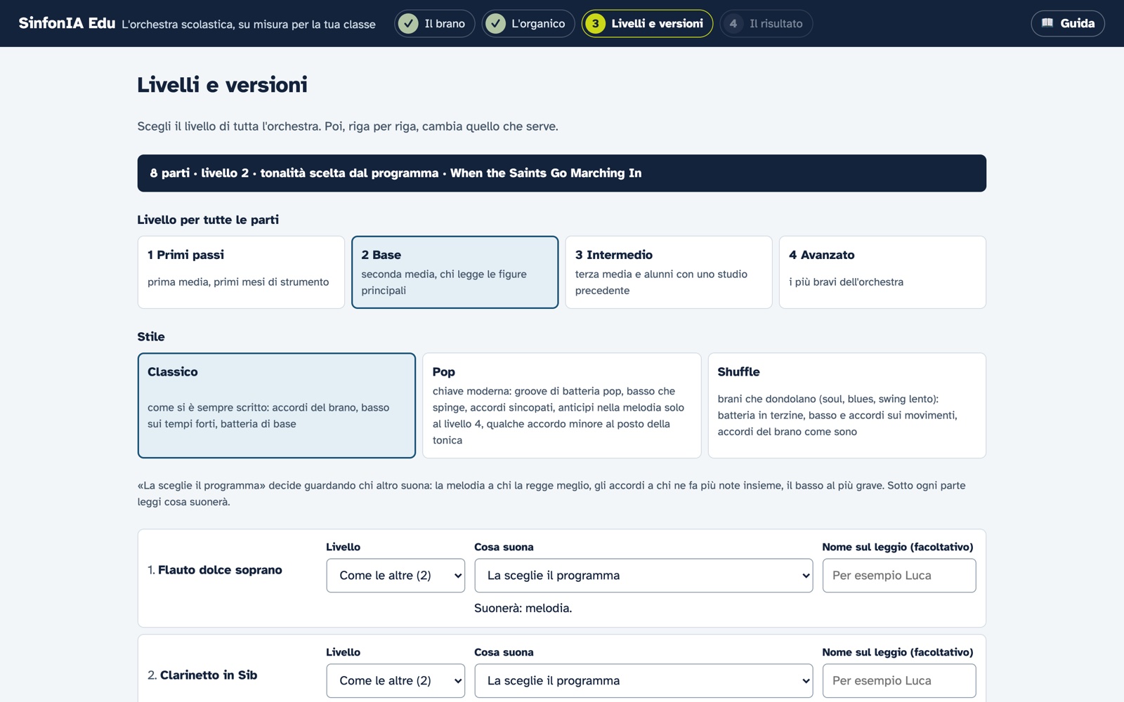Go to the L'organico step
Image resolution: width=1124 pixels, height=702 pixels.
coord(528,24)
